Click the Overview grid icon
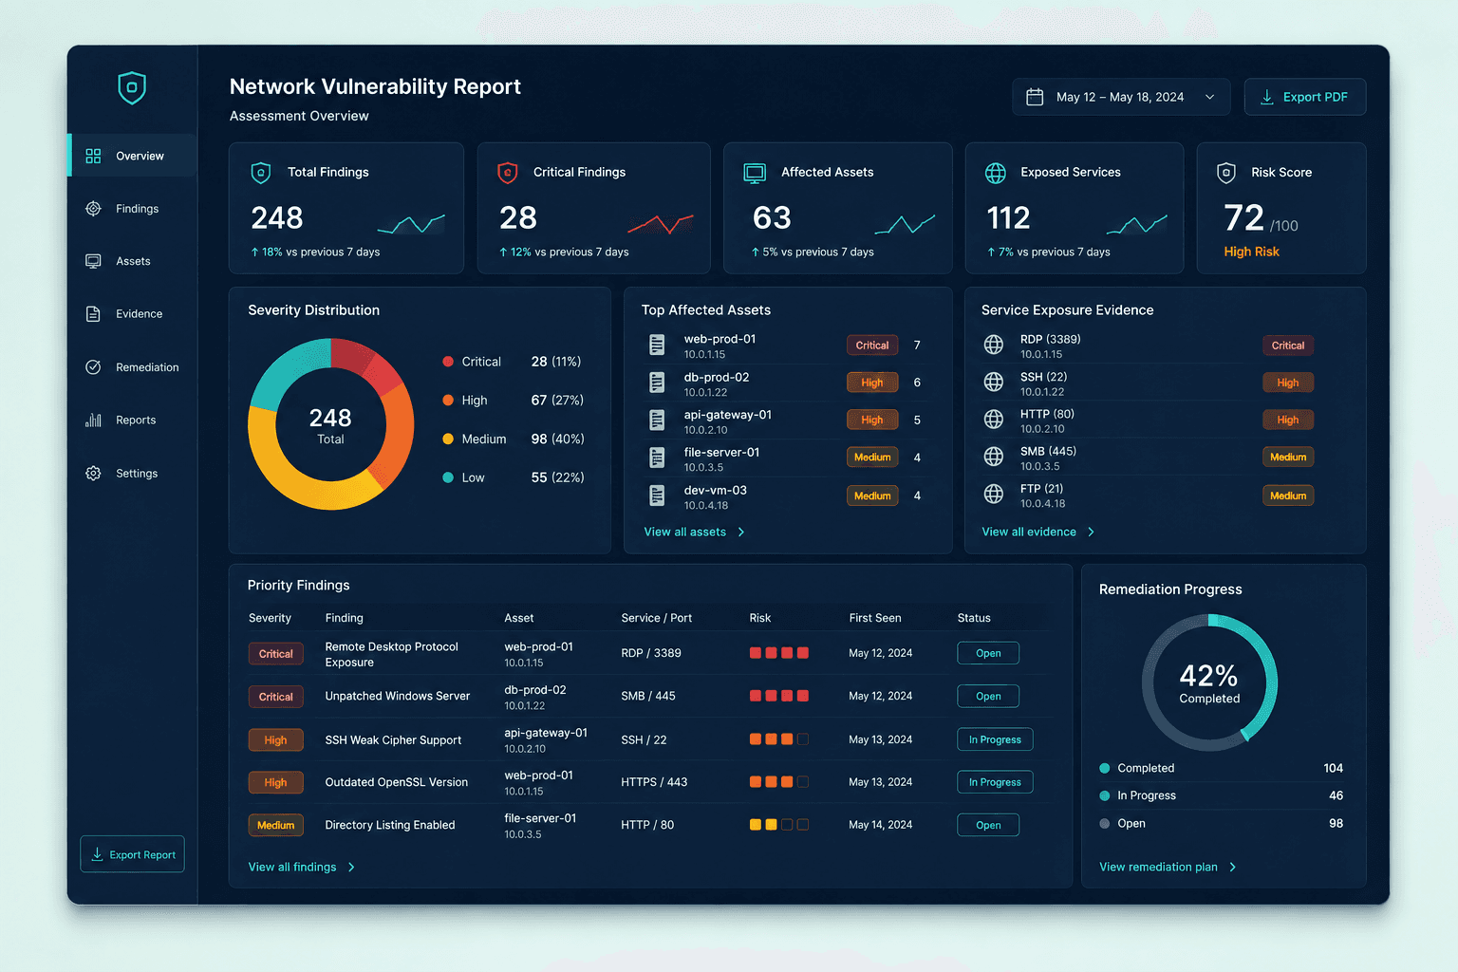 pos(93,156)
